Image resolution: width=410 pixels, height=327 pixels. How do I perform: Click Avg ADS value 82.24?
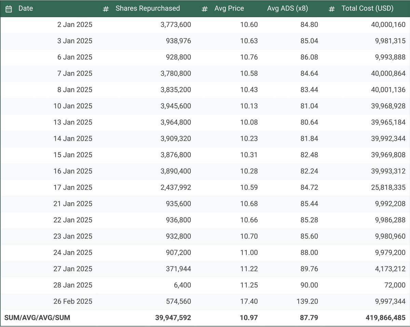pyautogui.click(x=309, y=171)
